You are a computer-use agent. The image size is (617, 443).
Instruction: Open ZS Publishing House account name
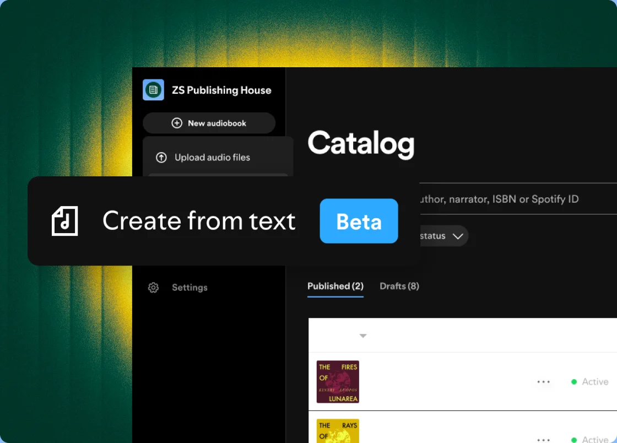pyautogui.click(x=221, y=90)
